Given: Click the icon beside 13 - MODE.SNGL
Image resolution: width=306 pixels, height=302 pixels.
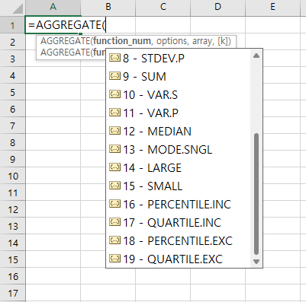Looking at the screenshot, I should click(114, 149).
